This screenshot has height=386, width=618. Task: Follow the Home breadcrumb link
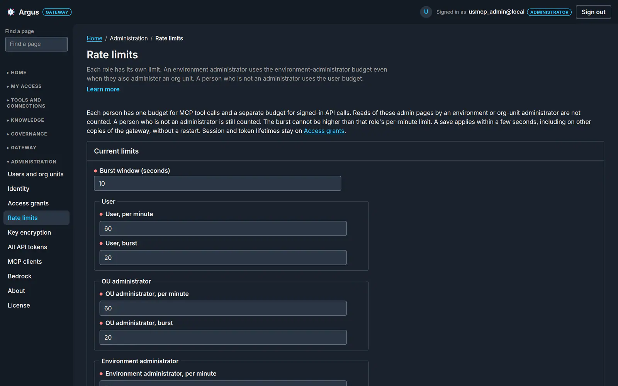[x=94, y=38]
